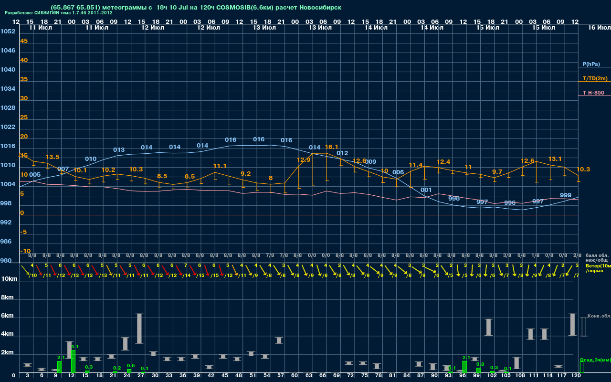
Task: Click the 10km height axis label
Action: (x=9, y=278)
